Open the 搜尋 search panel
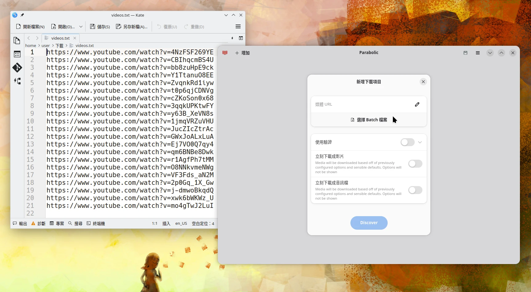The image size is (531, 292). click(x=75, y=224)
